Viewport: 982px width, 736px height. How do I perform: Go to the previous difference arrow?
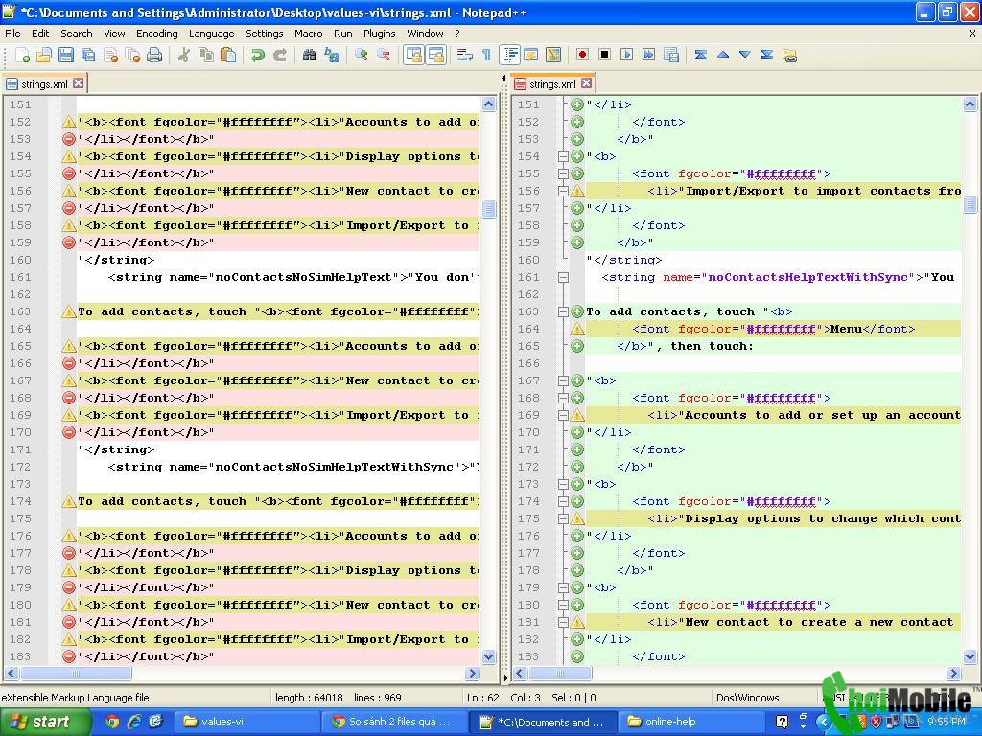(x=723, y=55)
